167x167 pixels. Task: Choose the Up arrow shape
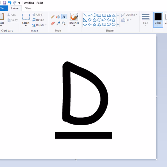click(x=114, y=20)
